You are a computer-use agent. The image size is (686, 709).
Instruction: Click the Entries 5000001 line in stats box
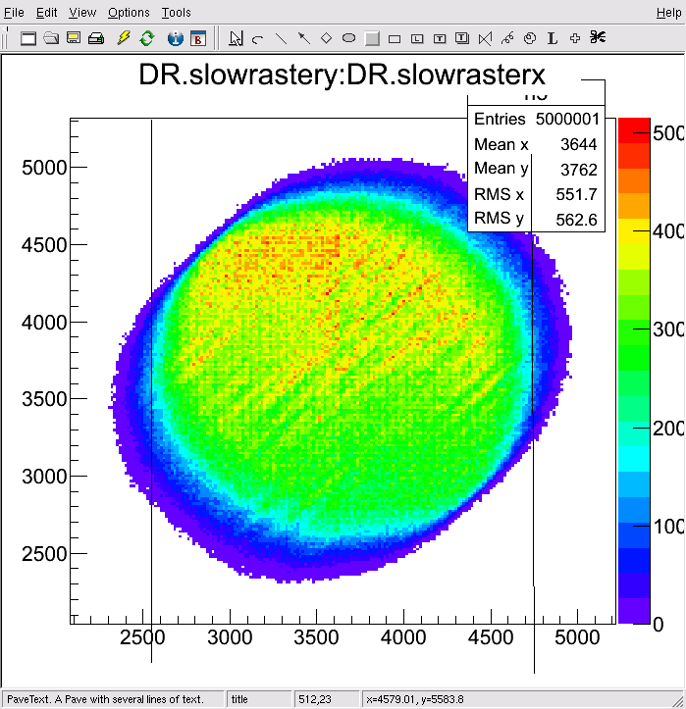[x=536, y=119]
